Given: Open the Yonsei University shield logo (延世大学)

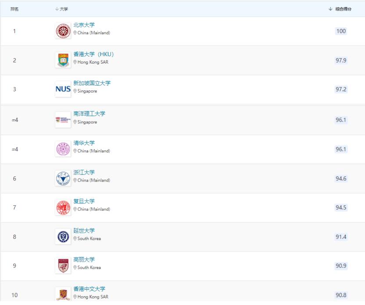Looking at the screenshot, I should click(x=63, y=237).
